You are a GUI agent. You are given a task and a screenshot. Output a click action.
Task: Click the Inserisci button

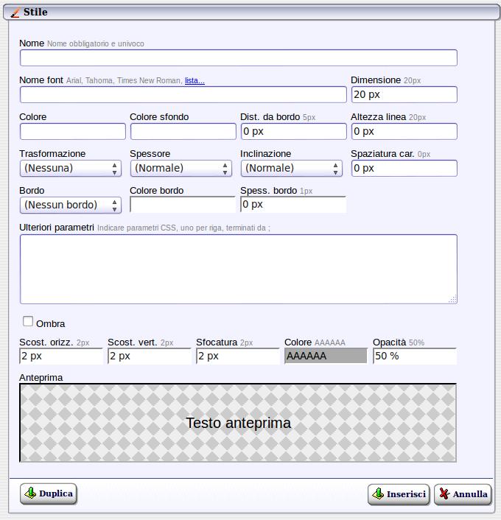399,494
